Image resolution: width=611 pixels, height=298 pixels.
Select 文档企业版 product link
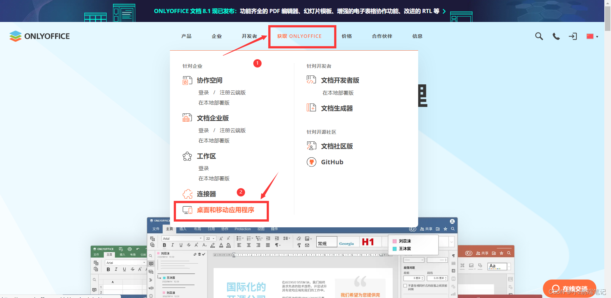(x=213, y=118)
